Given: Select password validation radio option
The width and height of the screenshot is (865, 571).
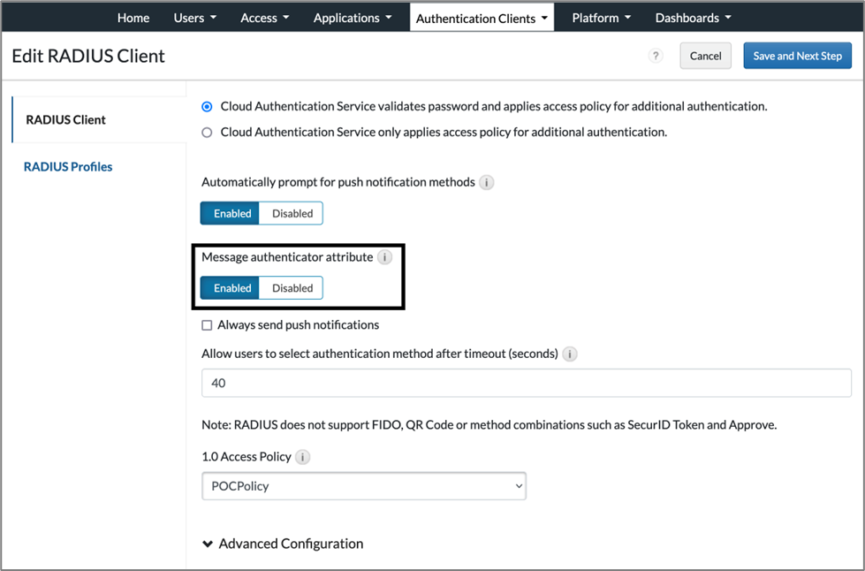Looking at the screenshot, I should click(206, 106).
